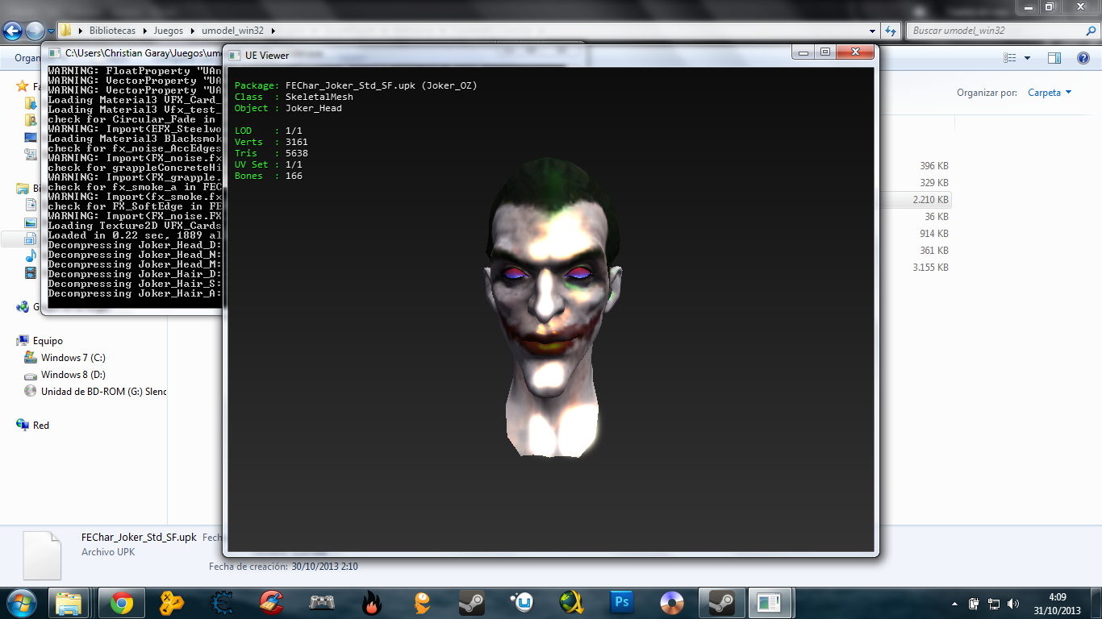Open the address bar history dropdown
The image size is (1102, 619).
[x=872, y=31]
